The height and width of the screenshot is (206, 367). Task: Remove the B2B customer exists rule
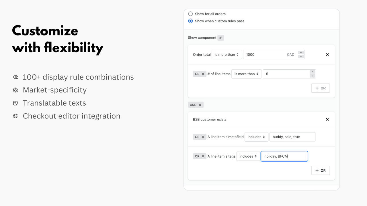(327, 119)
